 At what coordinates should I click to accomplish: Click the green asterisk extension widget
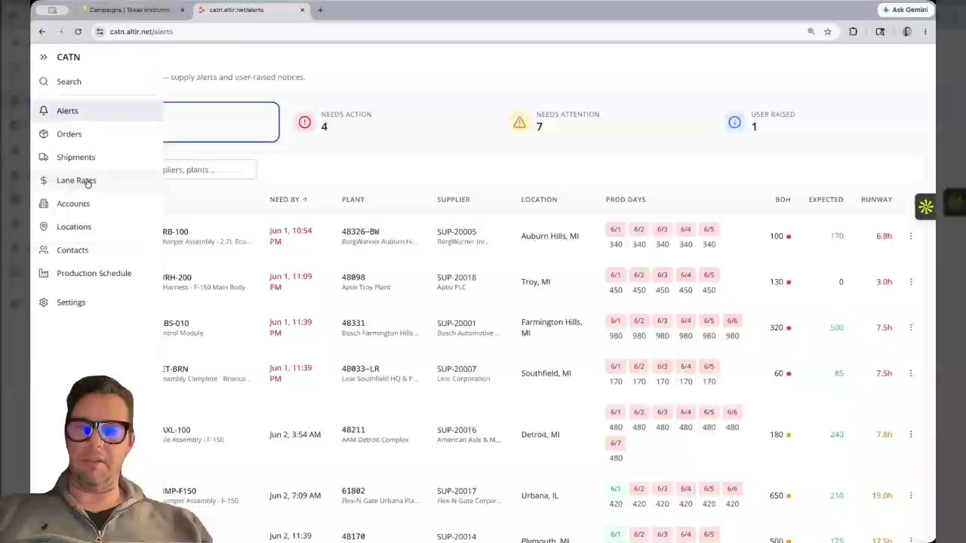click(x=926, y=207)
